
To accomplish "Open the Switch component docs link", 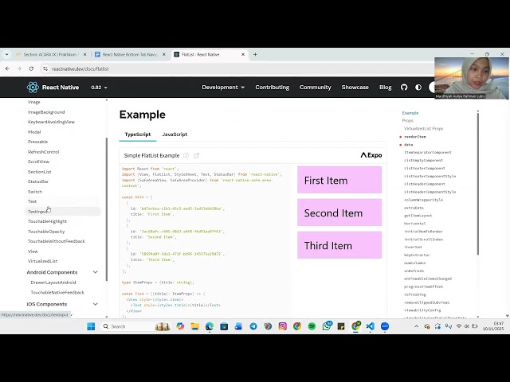I will point(35,192).
